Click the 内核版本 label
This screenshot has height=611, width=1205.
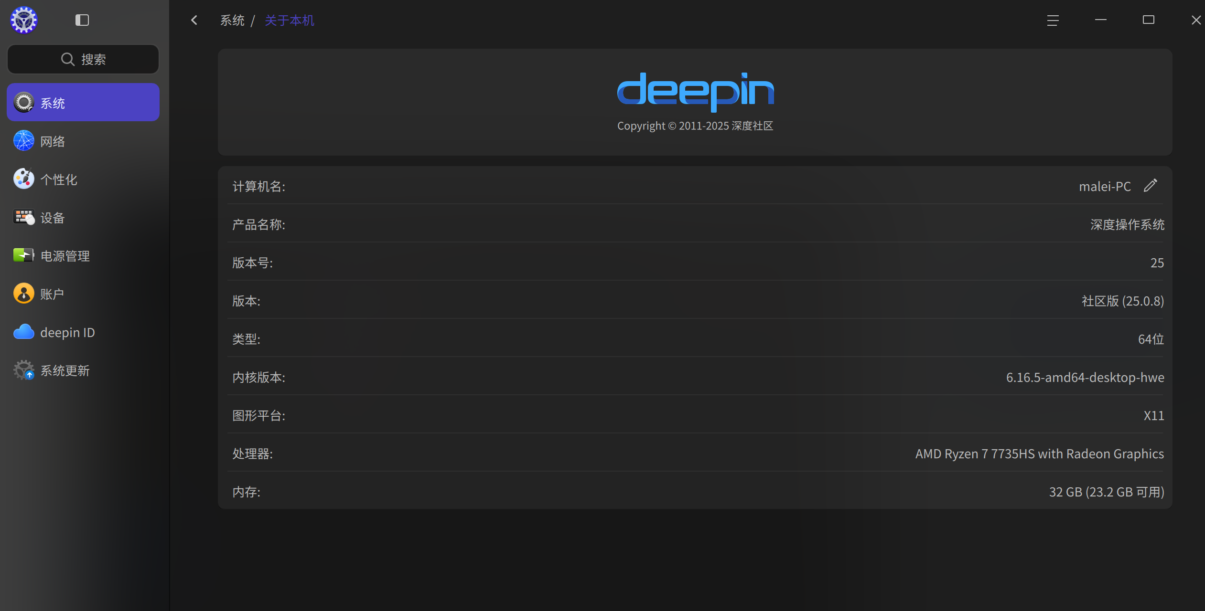(259, 377)
